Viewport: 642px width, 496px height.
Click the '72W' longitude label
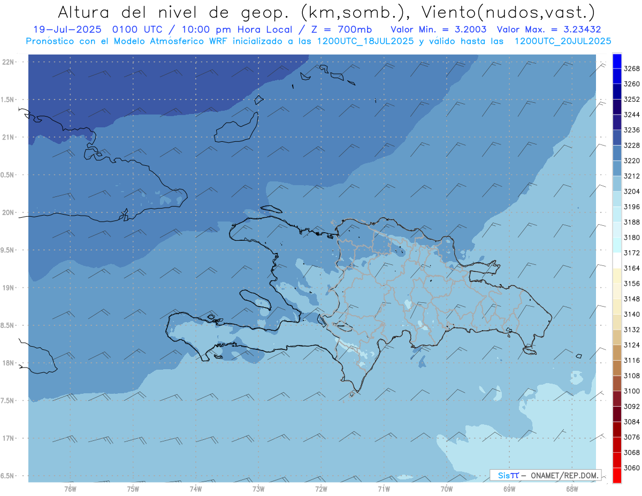coord(321,489)
